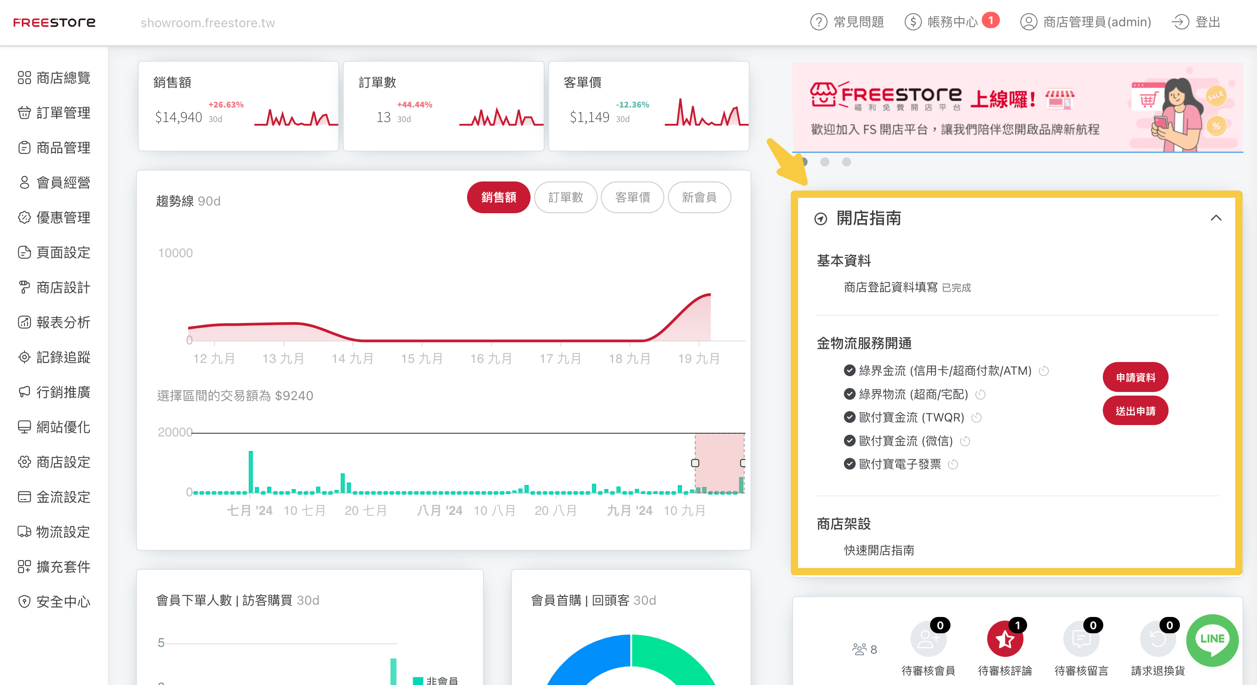Click the red notification badge on 帳務中心
Screen dimensions: 1257x685
pos(990,20)
